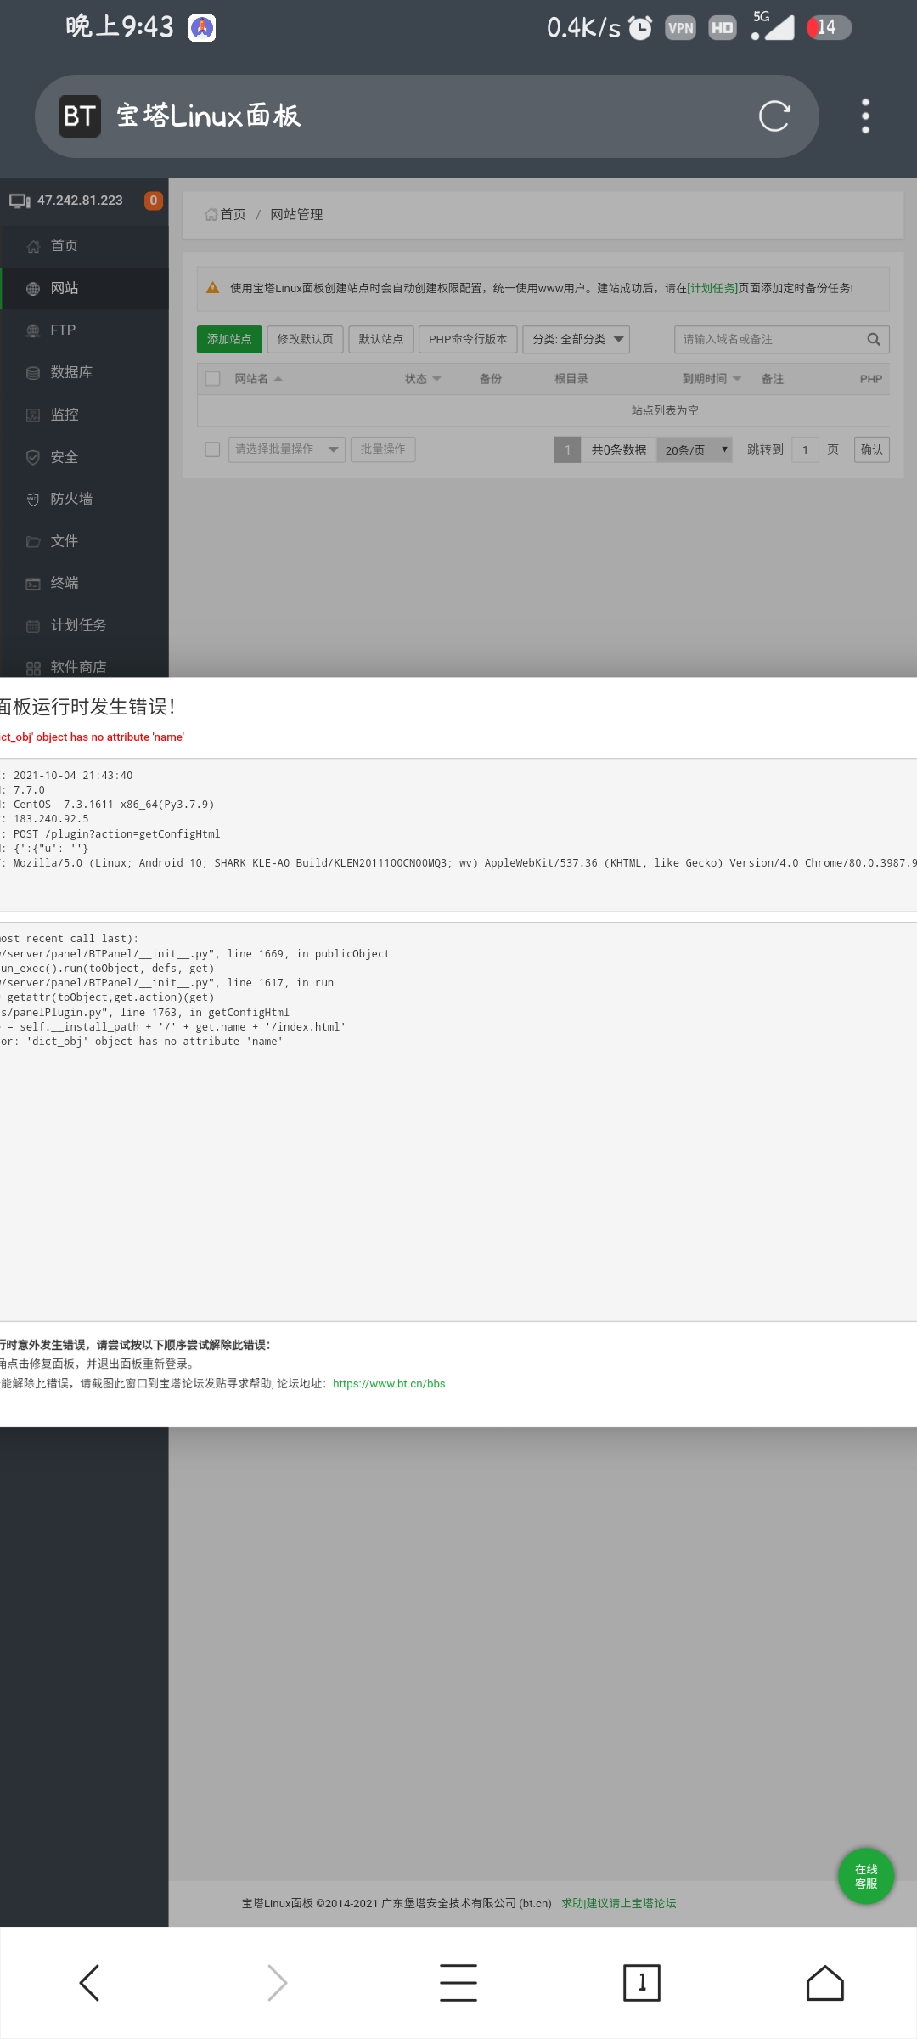The width and height of the screenshot is (917, 2039).
Task: Toggle the checkbox next to batch operations
Action: click(213, 449)
